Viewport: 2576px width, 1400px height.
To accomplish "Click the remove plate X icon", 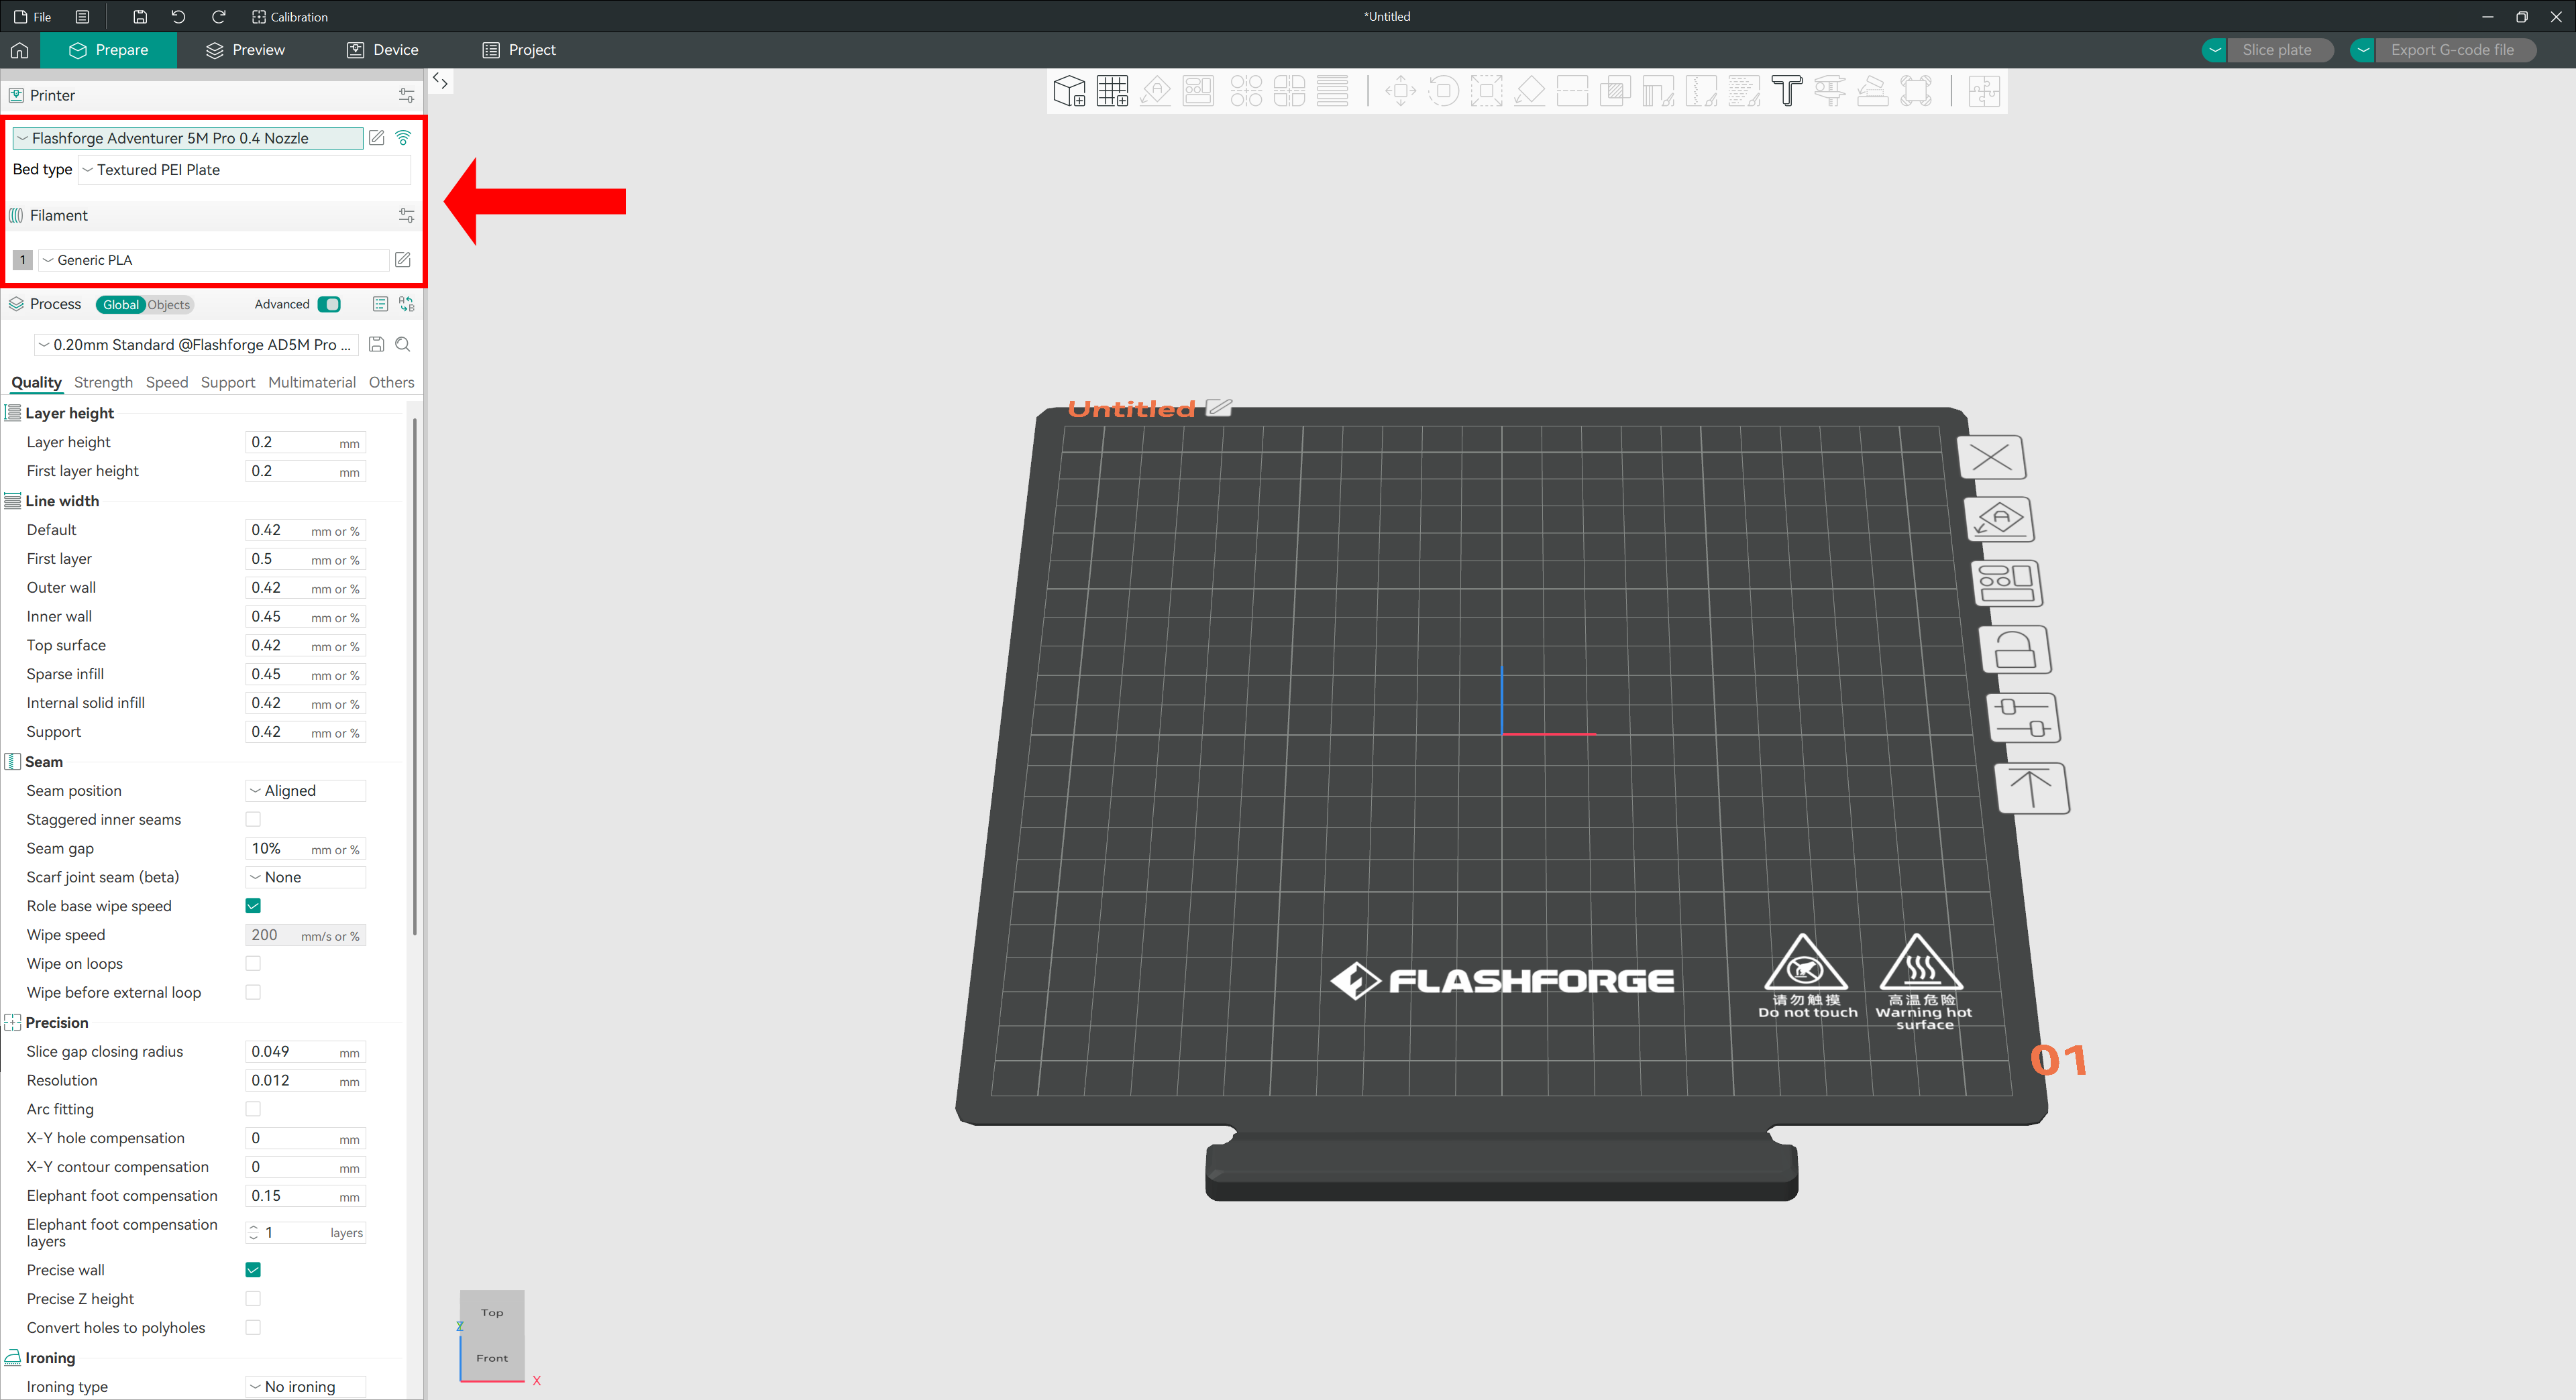I will pyautogui.click(x=1991, y=458).
